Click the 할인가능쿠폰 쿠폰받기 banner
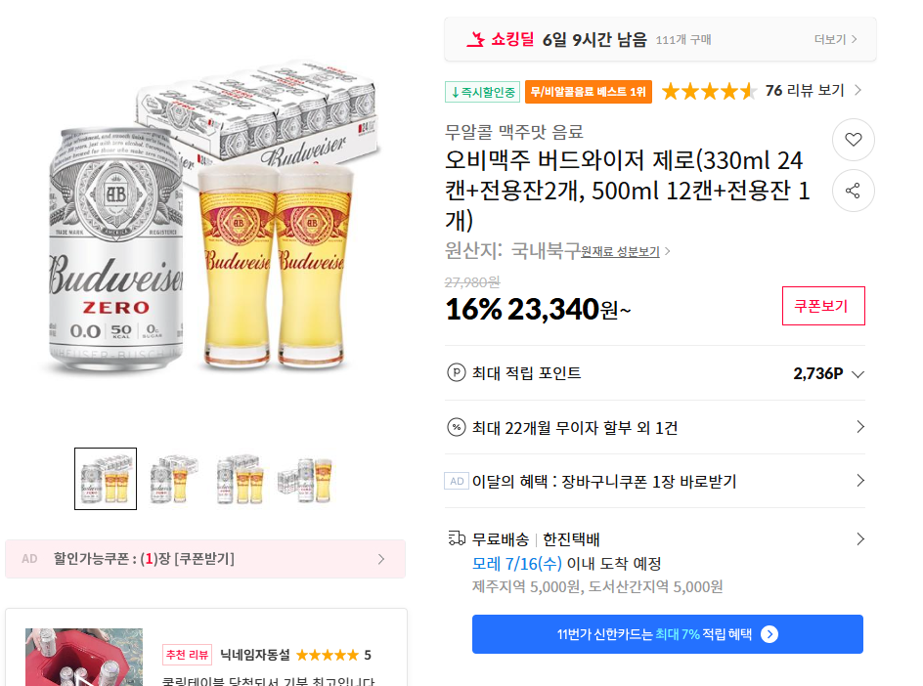The image size is (923, 686). 205,559
